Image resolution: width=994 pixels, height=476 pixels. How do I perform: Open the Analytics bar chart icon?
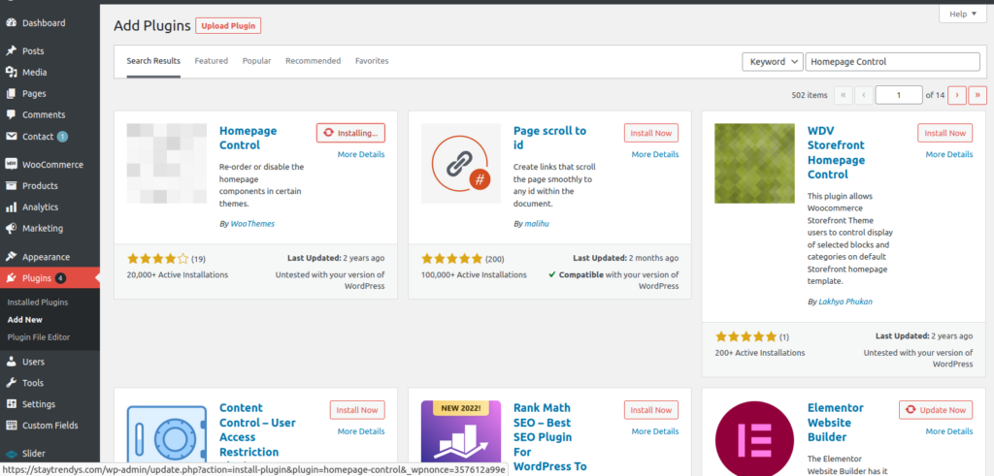tap(11, 207)
